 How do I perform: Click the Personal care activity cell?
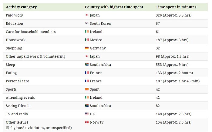point(18,81)
